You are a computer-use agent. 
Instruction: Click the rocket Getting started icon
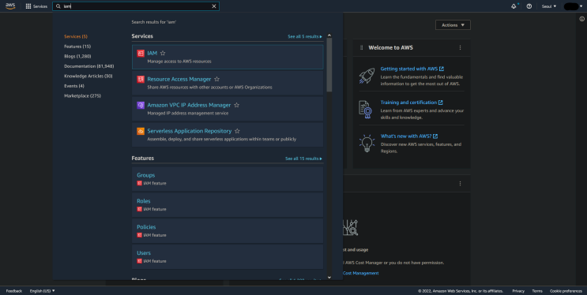point(367,76)
